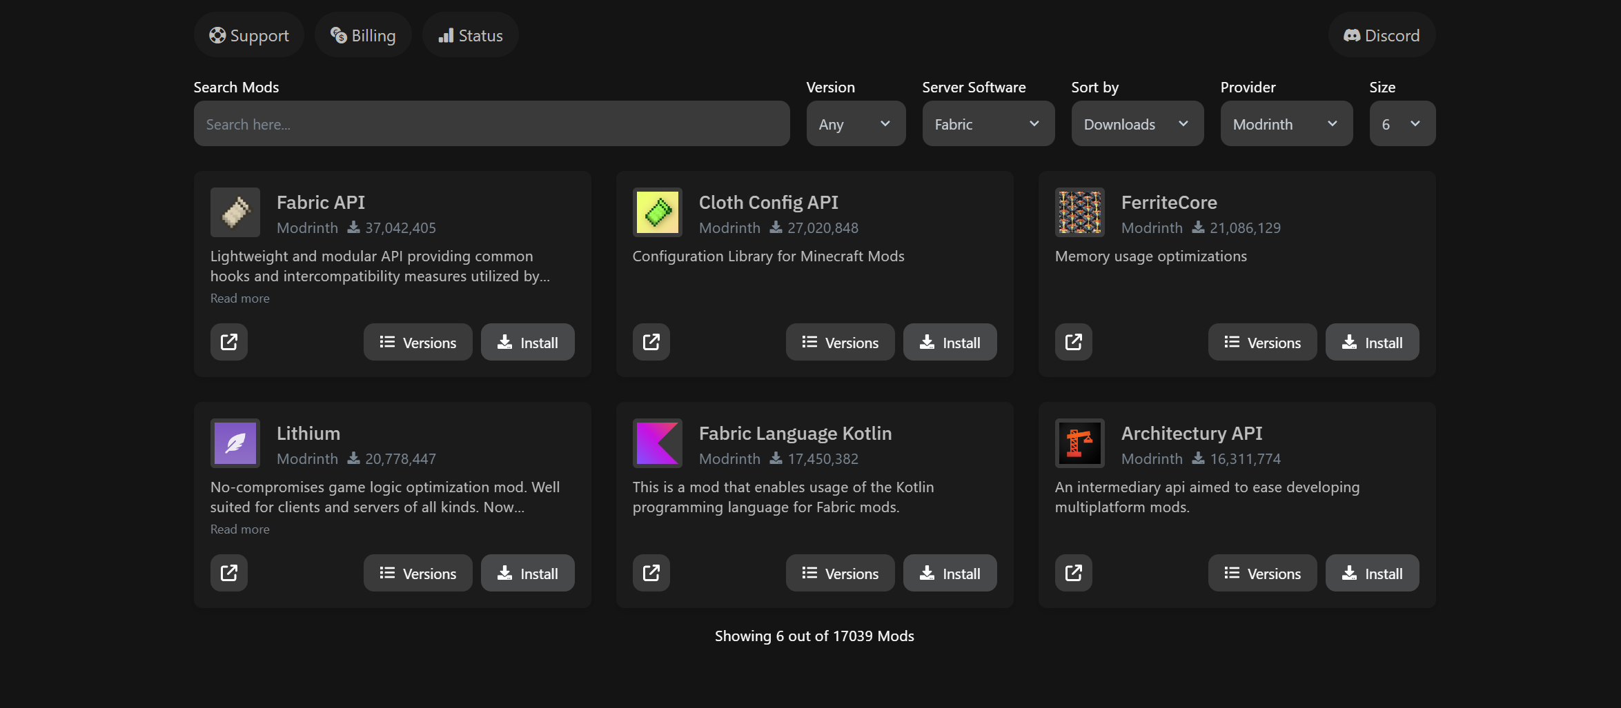Click the Fabric API title
The height and width of the screenshot is (708, 1621).
[x=321, y=202]
